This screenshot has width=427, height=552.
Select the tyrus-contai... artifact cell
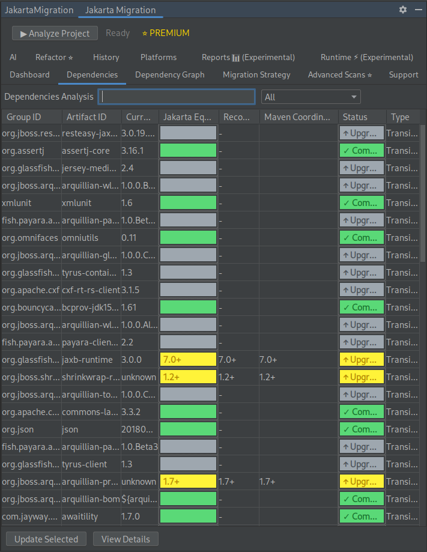(x=91, y=273)
